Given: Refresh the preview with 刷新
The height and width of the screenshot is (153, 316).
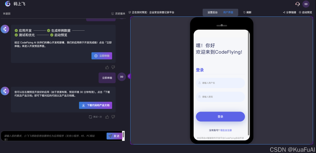Looking at the screenshot, I should click(x=247, y=13).
